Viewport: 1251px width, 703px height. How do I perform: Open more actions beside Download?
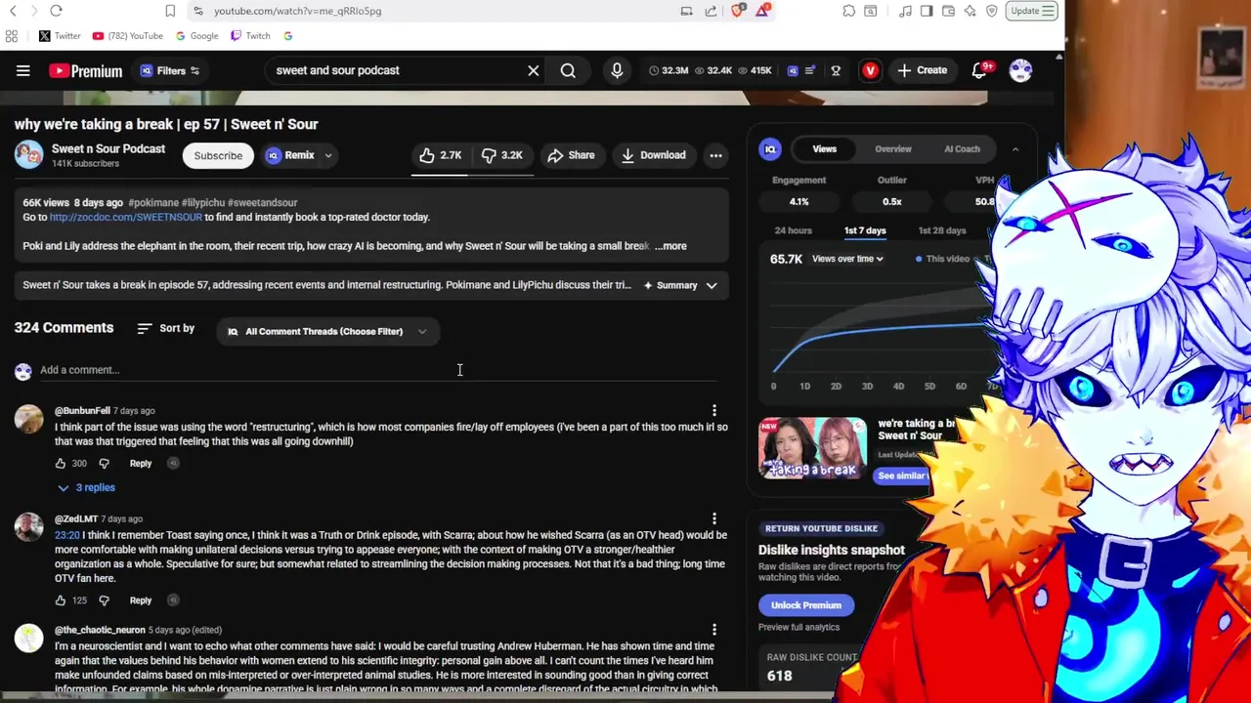pyautogui.click(x=715, y=155)
